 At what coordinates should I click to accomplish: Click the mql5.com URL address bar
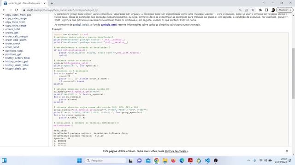[62, 10]
